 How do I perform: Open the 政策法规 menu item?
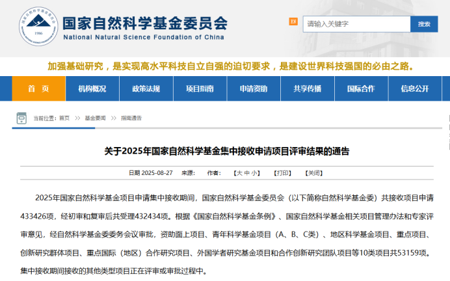click(146, 88)
